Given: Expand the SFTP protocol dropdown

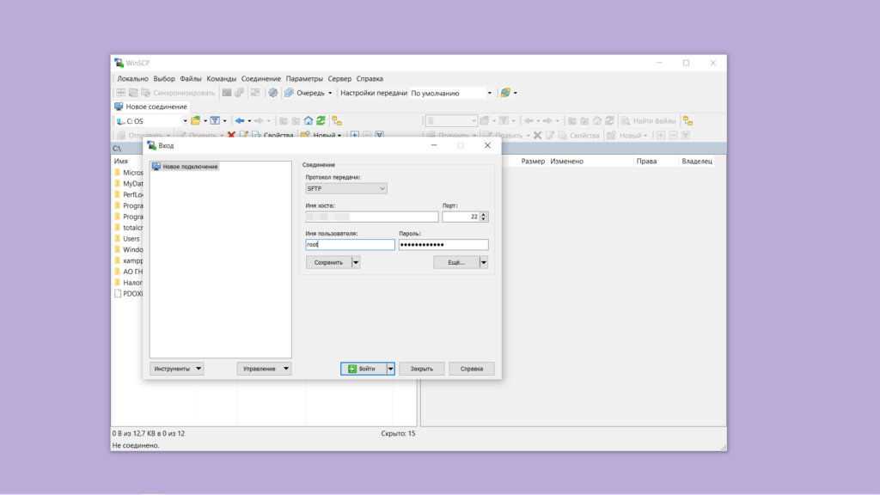Looking at the screenshot, I should pos(346,188).
